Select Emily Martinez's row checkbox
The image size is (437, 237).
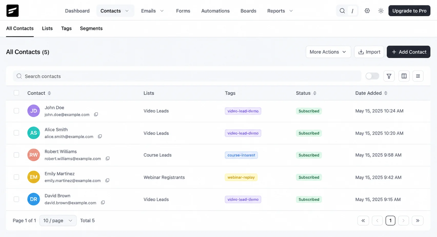pos(16,177)
